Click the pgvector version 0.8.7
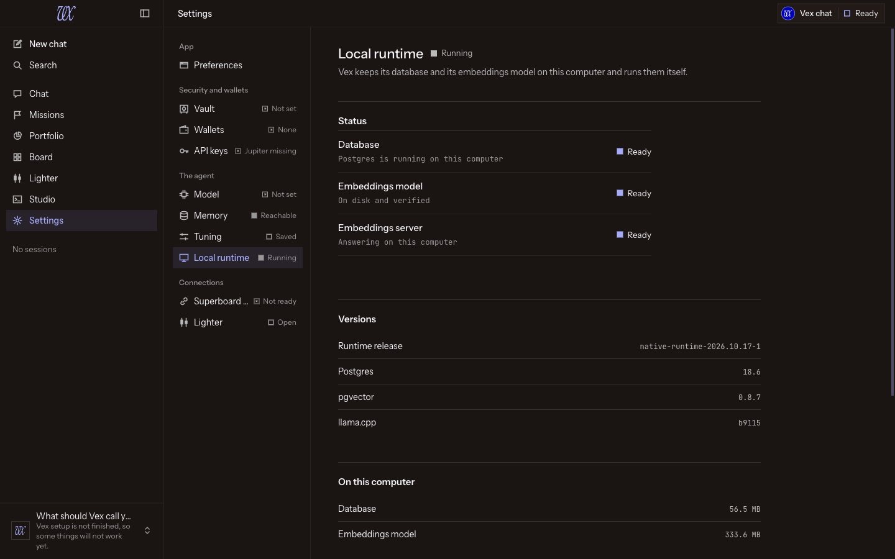The height and width of the screenshot is (559, 895). [x=749, y=398]
